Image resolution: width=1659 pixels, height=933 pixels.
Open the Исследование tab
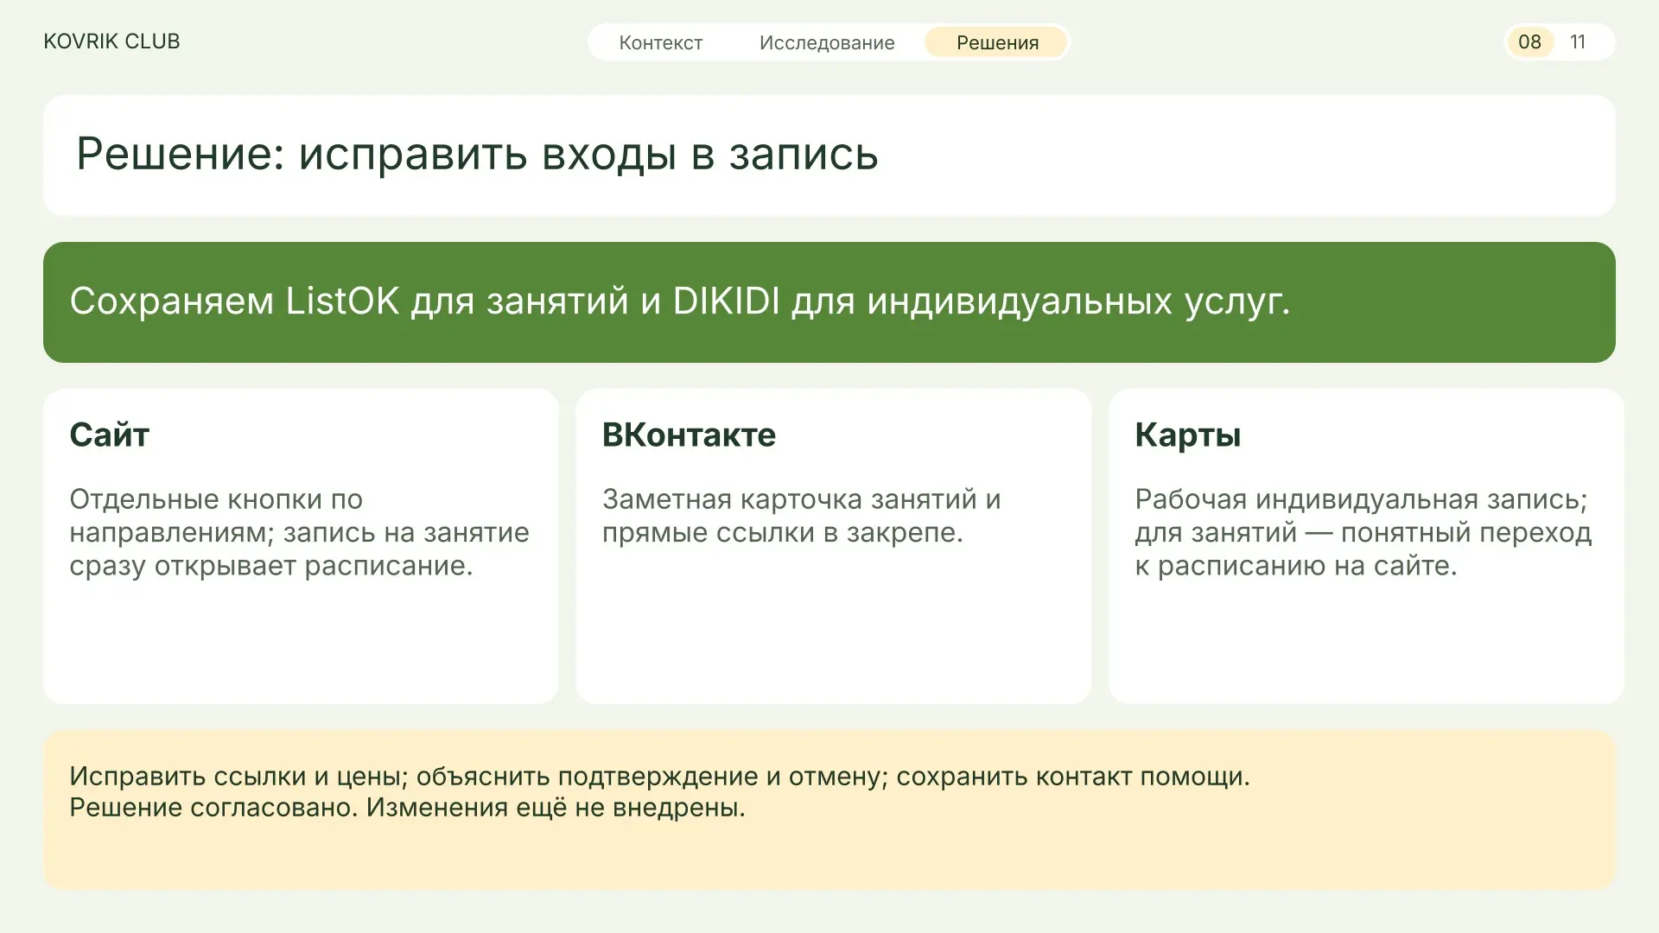coord(827,42)
